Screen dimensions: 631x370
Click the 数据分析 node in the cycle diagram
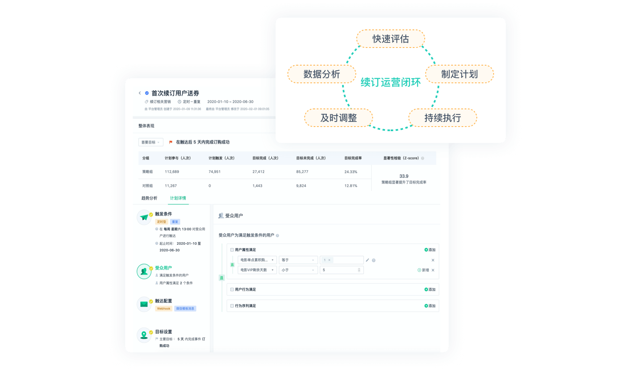click(x=322, y=74)
